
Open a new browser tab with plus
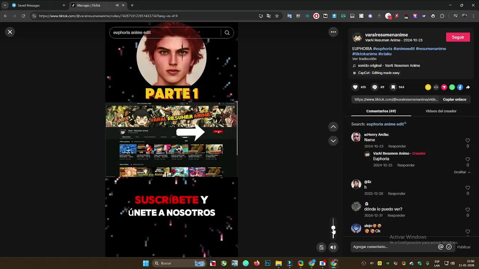point(132,5)
